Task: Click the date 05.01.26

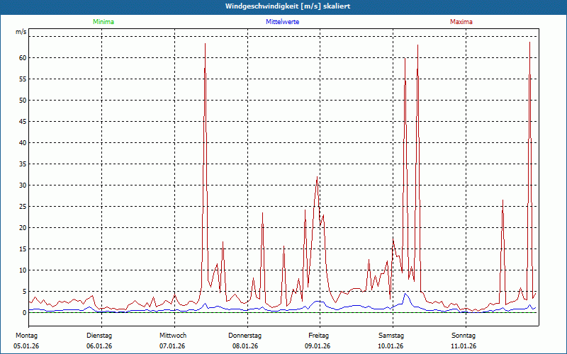Action: pyautogui.click(x=26, y=346)
